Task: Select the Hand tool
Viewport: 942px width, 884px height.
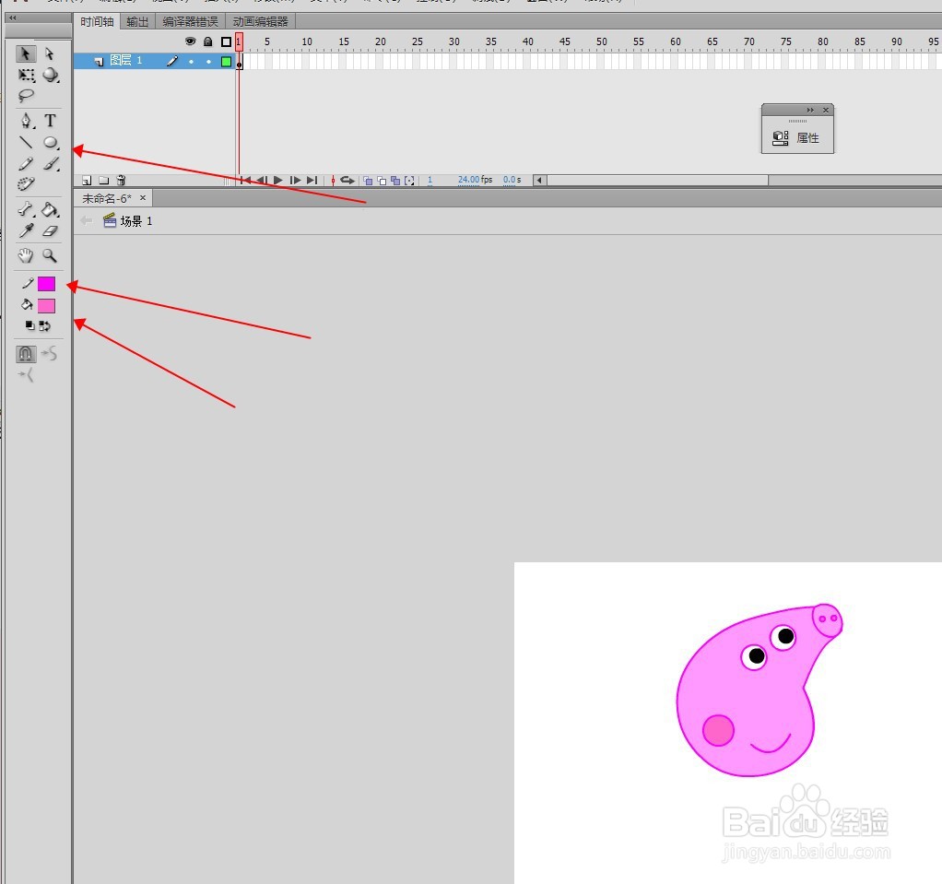Action: point(26,256)
